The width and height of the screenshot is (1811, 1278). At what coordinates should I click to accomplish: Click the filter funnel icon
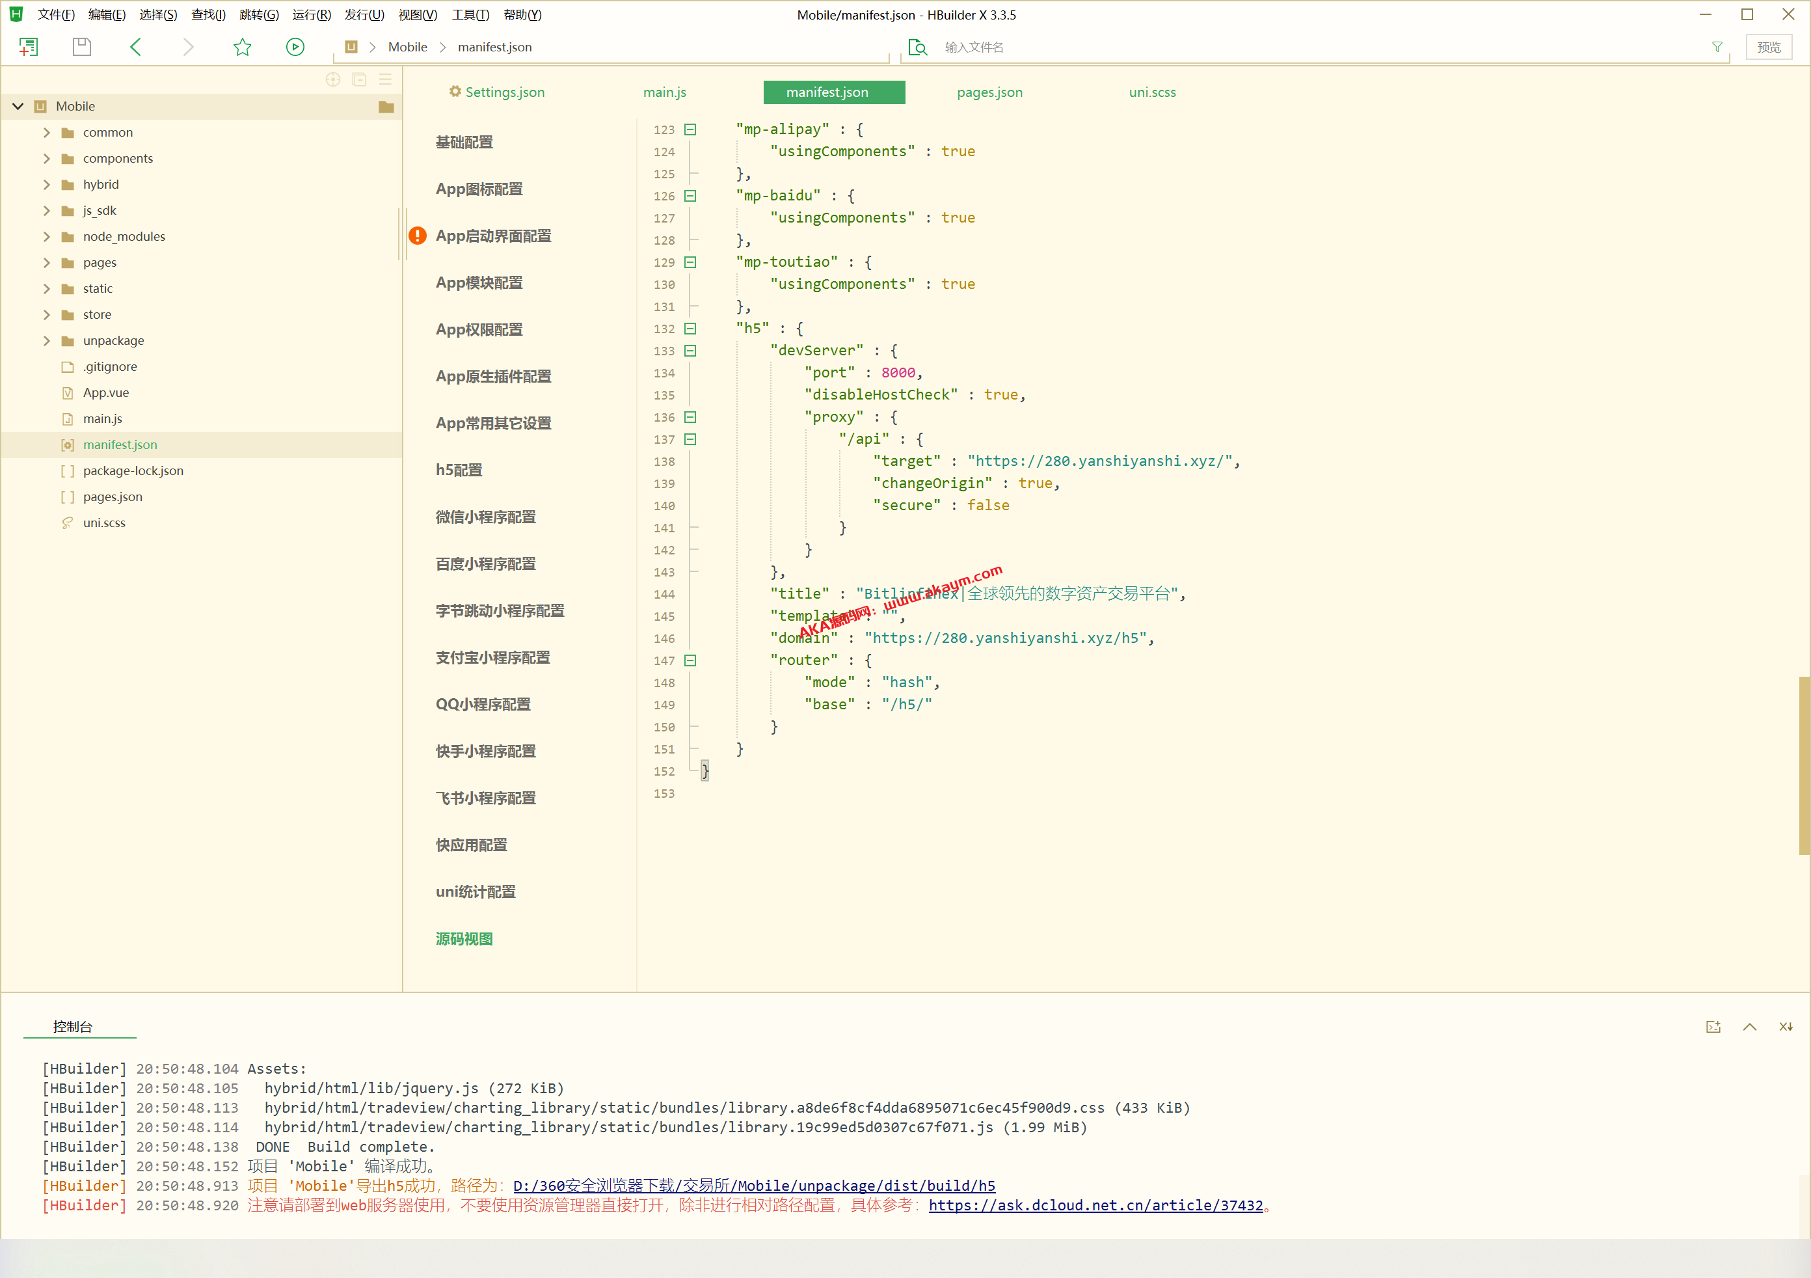coord(1716,48)
